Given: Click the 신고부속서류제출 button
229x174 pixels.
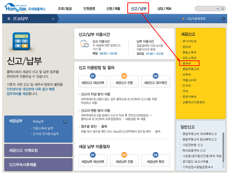Looking at the screenshot, I should [38, 165].
